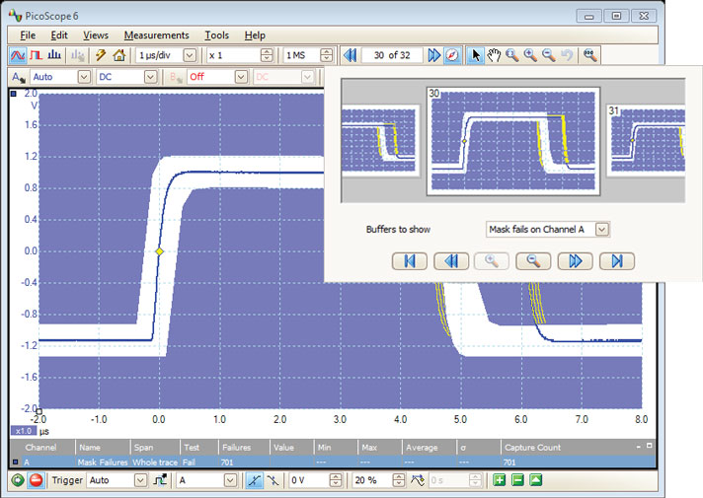Open the Tools menu
This screenshot has width=703, height=498.
coord(216,35)
